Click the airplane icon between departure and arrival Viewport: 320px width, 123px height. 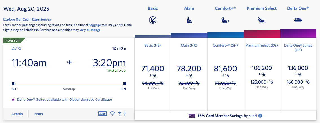point(70,62)
